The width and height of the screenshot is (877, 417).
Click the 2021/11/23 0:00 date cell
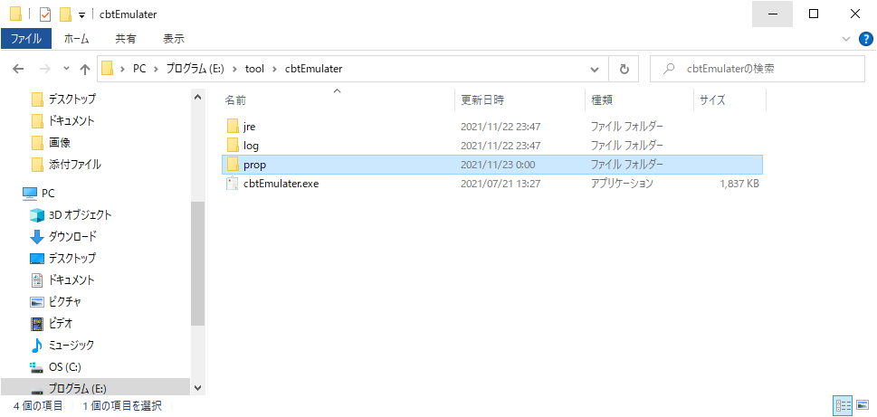498,165
